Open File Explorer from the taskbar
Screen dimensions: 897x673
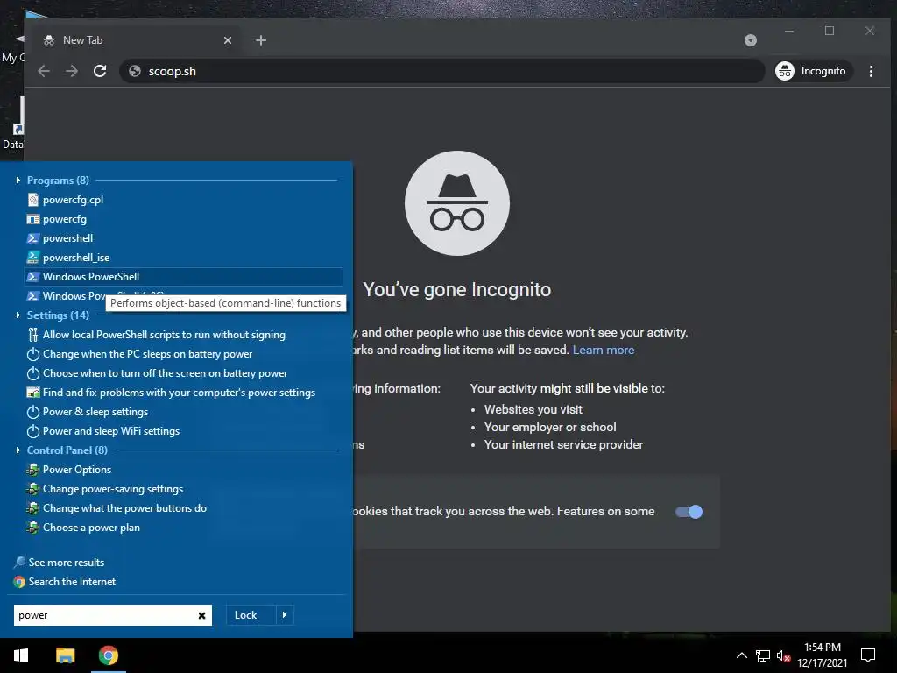65,655
